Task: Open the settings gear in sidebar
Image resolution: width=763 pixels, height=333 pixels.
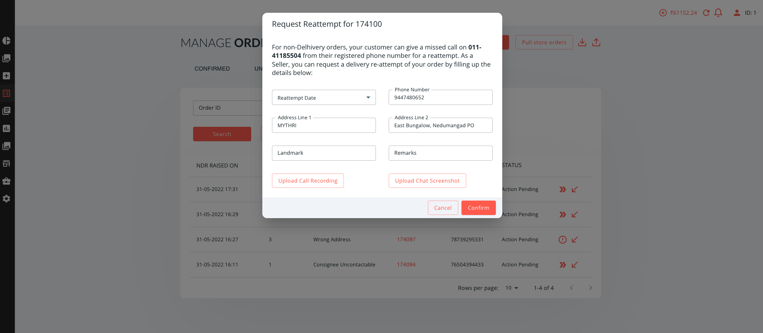Action: coord(6,199)
